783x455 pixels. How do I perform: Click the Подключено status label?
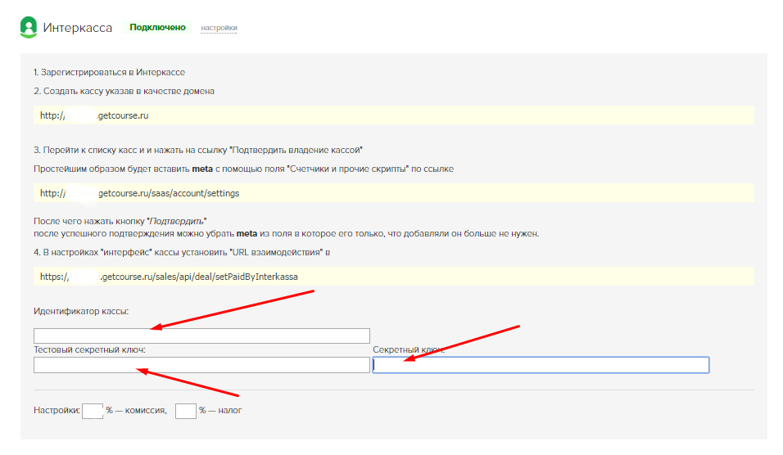tap(157, 28)
